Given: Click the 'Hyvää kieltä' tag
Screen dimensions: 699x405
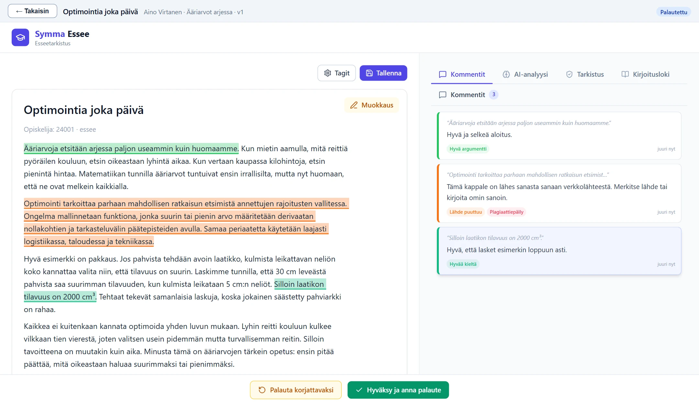Looking at the screenshot, I should pyautogui.click(x=463, y=264).
